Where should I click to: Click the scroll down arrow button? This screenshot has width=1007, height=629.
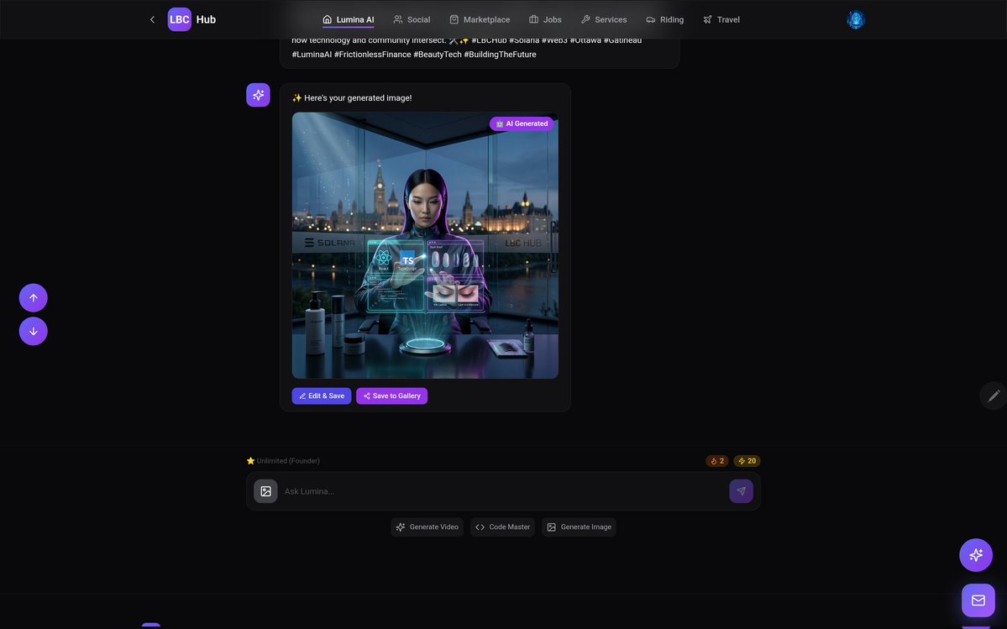click(34, 331)
